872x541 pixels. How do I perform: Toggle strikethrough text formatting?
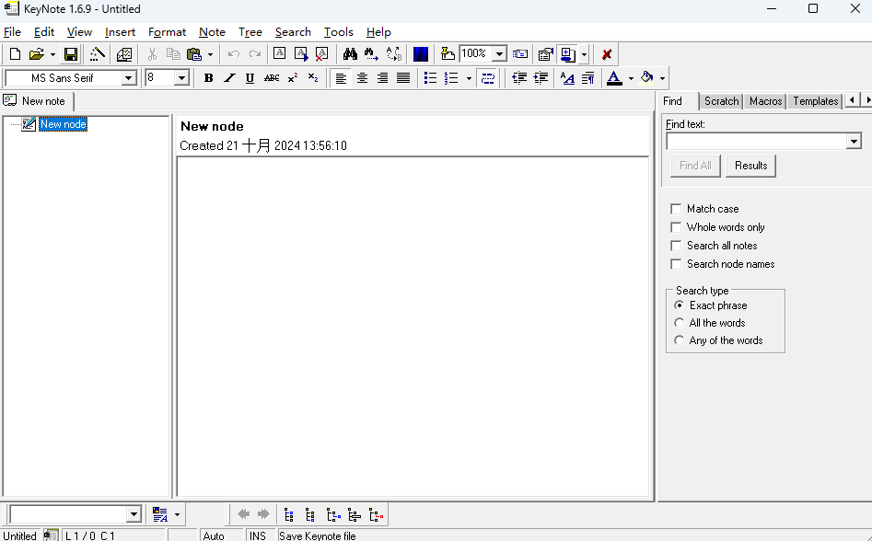point(272,78)
